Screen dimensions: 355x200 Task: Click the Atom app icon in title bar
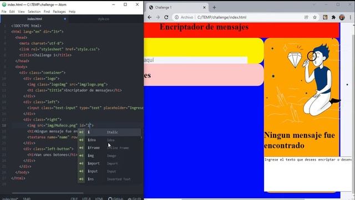click(4, 4)
